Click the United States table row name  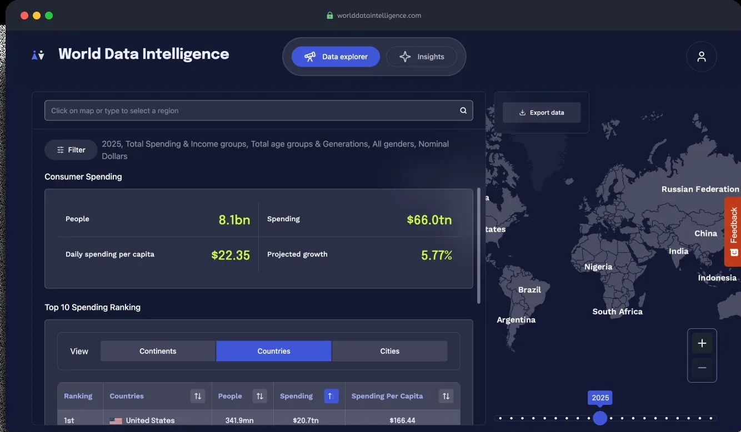pos(150,420)
